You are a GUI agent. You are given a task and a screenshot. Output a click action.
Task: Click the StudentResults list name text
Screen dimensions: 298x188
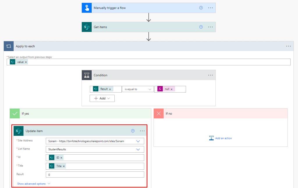click(57, 149)
